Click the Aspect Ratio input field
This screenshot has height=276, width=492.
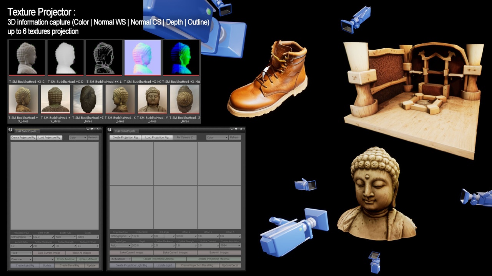point(21,246)
